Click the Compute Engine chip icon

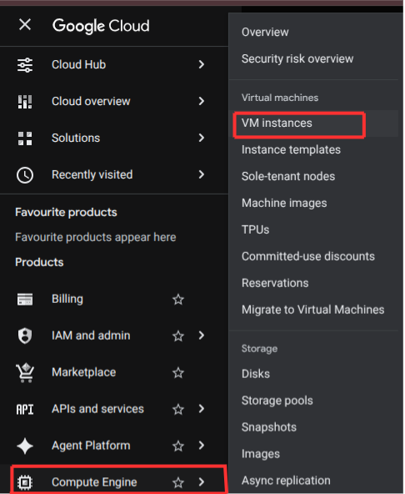coord(25,482)
